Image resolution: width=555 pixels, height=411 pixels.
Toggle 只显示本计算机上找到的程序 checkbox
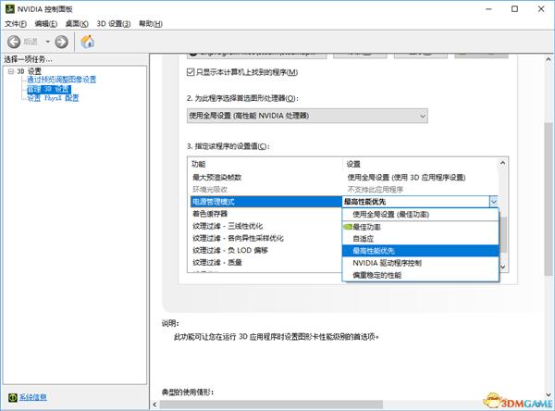point(191,72)
